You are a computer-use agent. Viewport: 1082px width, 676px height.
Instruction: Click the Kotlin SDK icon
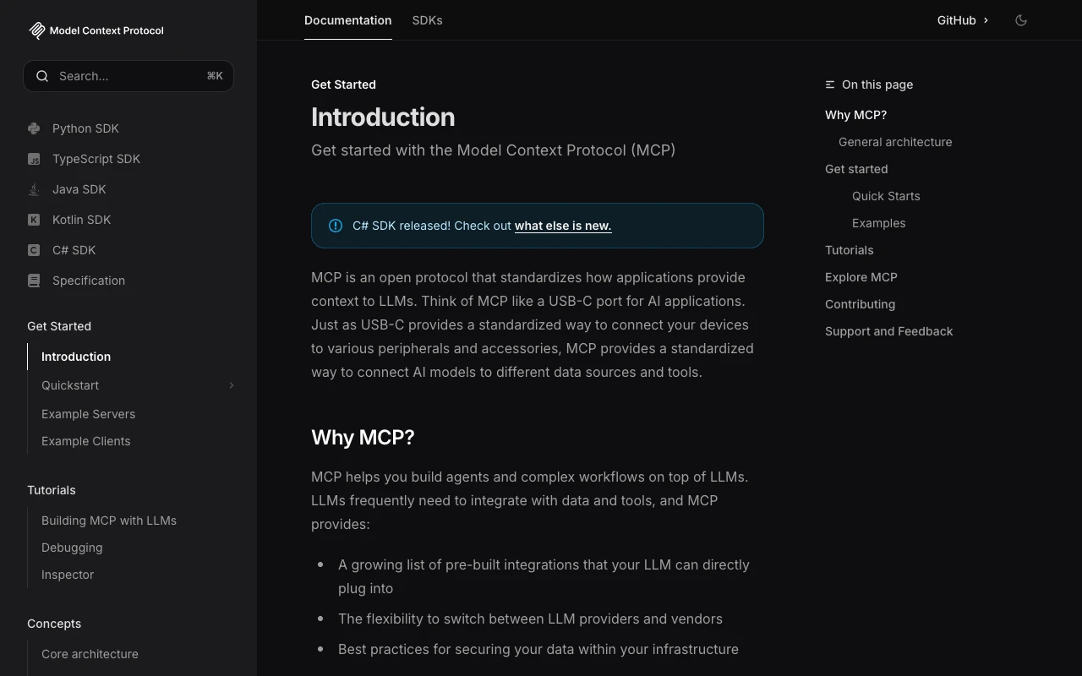34,220
